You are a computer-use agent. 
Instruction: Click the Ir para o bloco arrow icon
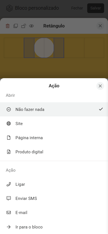point(9,227)
